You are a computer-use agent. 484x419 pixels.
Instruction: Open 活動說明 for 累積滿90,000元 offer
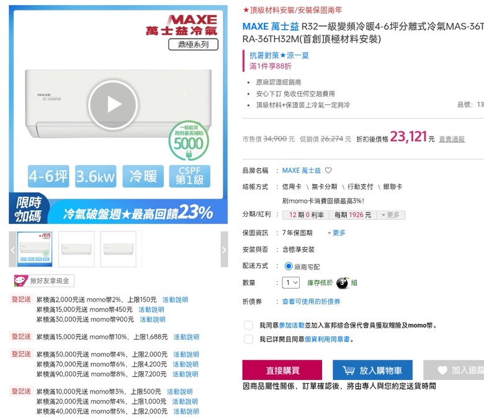click(185, 374)
